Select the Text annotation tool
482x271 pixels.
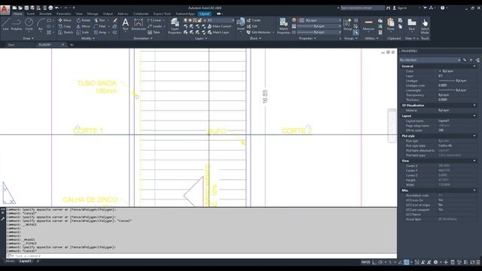click(x=126, y=24)
